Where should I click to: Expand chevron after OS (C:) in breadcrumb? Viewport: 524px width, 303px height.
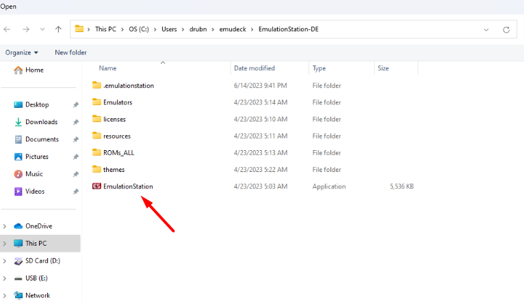(155, 29)
